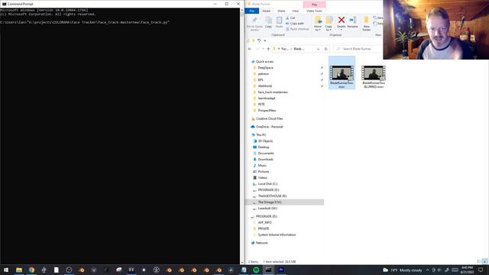Screen dimensions: 489x275
Task: Switch to the View ribbon tab
Action: [x=295, y=11]
